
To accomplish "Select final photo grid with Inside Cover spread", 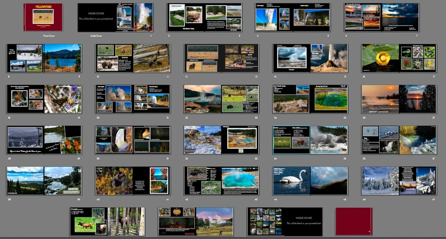I will tap(285, 221).
